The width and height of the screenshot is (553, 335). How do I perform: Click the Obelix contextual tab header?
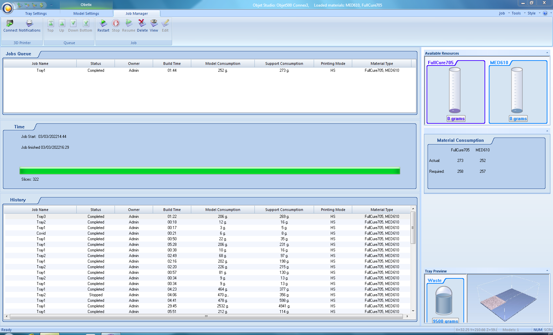click(x=86, y=5)
